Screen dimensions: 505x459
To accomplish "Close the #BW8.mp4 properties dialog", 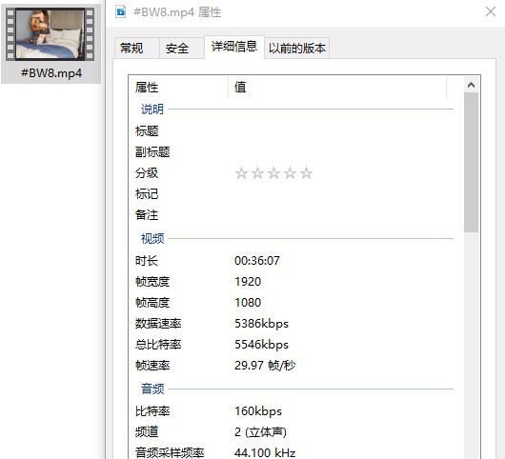I will point(490,12).
